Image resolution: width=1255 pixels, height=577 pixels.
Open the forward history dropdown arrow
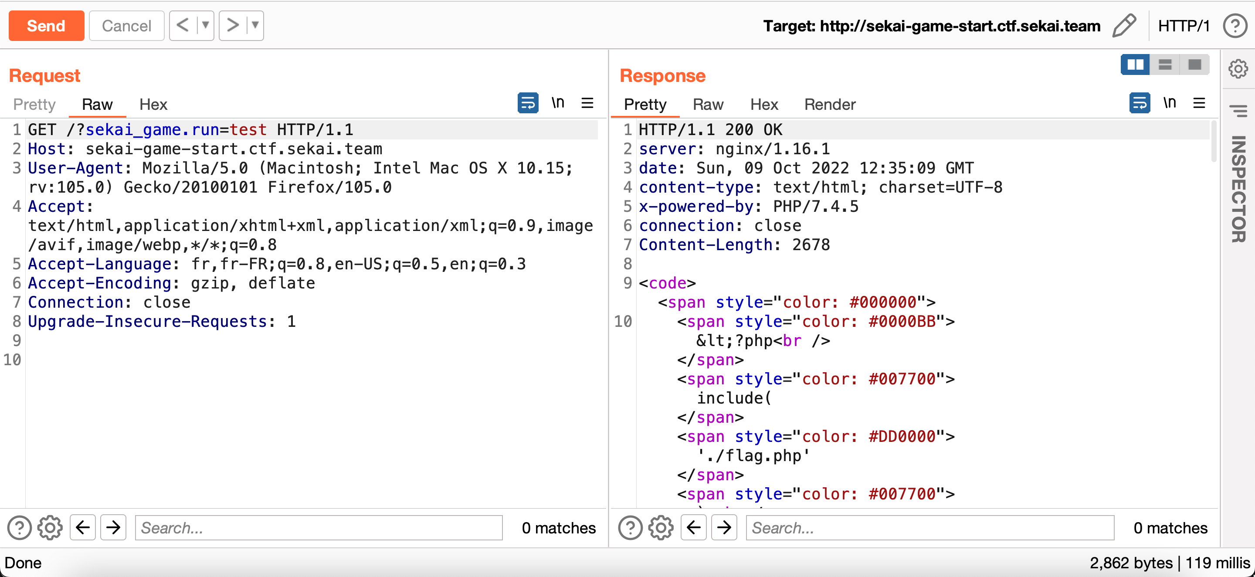pyautogui.click(x=255, y=25)
